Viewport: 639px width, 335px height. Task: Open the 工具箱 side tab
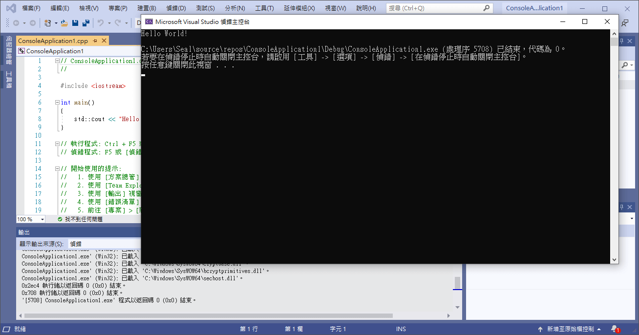[x=9, y=80]
